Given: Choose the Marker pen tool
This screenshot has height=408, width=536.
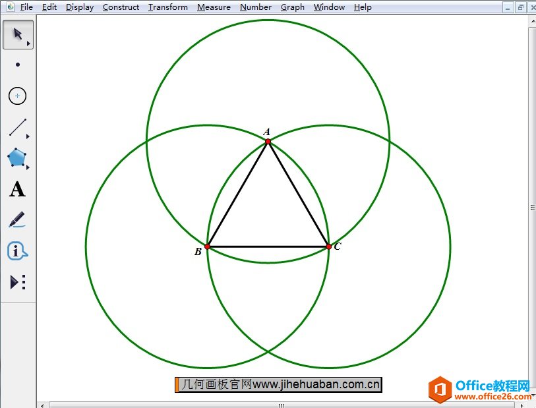Looking at the screenshot, I should pyautogui.click(x=17, y=219).
